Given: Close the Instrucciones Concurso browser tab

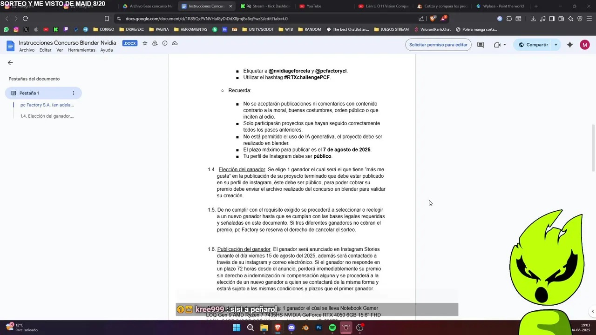Looking at the screenshot, I should (230, 6).
